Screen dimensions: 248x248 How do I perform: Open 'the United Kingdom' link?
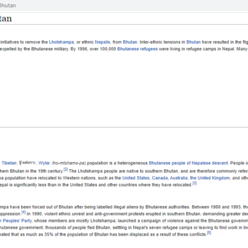210,178
